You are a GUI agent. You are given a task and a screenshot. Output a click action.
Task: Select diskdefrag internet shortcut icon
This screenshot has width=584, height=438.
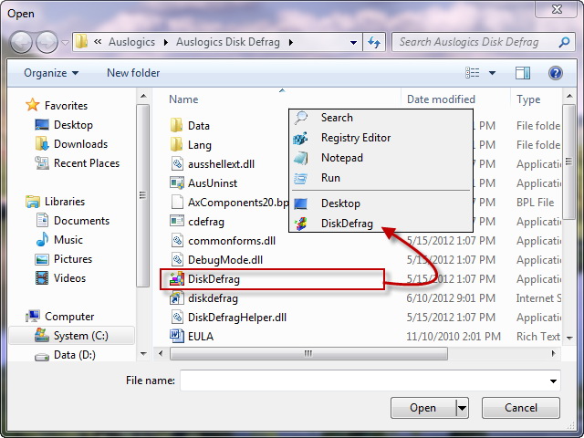pos(177,298)
